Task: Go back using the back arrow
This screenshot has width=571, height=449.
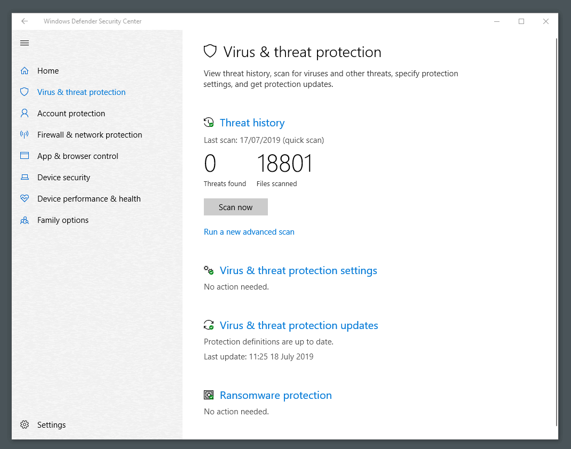Action: [x=25, y=21]
